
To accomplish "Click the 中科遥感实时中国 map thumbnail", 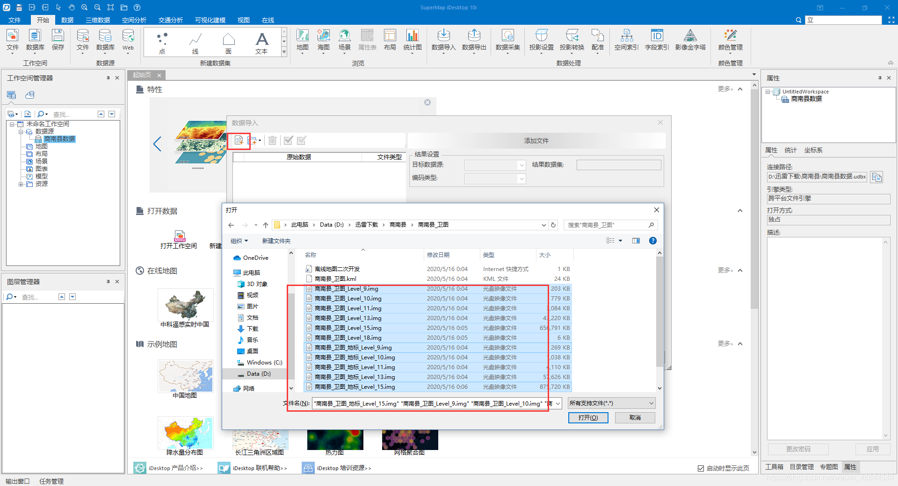I will point(185,305).
